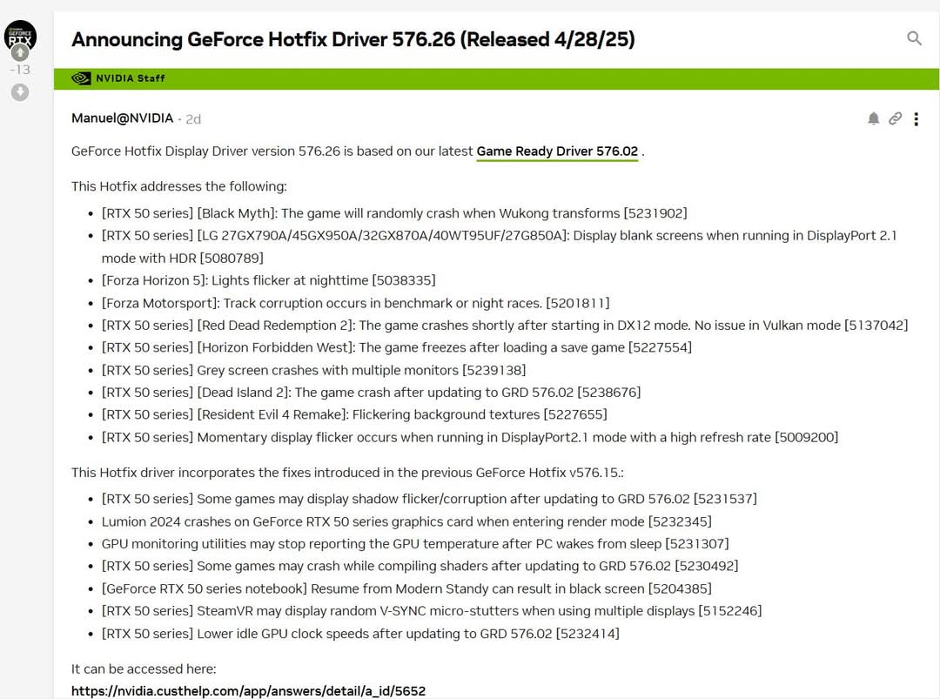Viewport: 940px width, 699px height.
Task: Click the GPU monitoring utilities temperature entry
Action: pos(415,544)
